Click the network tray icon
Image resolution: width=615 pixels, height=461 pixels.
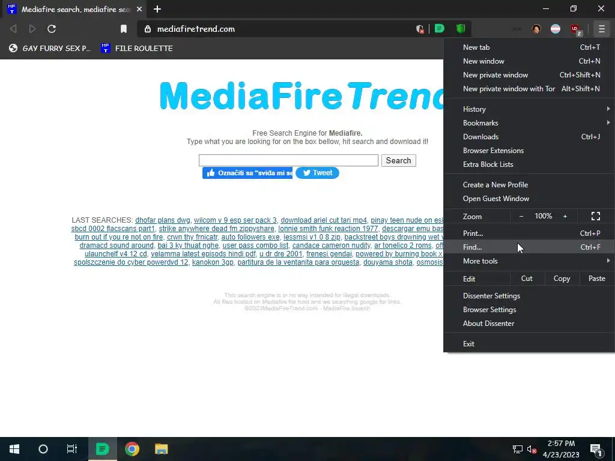pyautogui.click(x=517, y=449)
